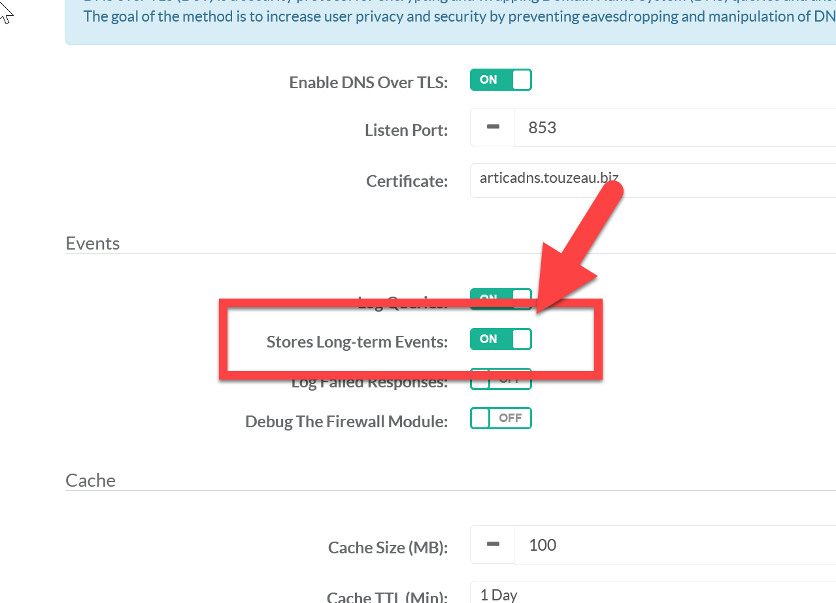Screen dimensions: 836x603
Task: Toggle Enable DNS Over TLS switch
Action: pyautogui.click(x=501, y=80)
